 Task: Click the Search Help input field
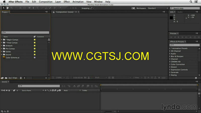pyautogui.click(x=185, y=8)
